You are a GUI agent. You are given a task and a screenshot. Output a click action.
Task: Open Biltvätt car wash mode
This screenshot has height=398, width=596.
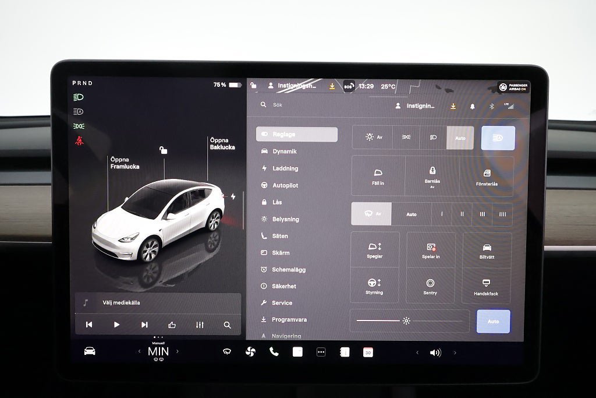pos(487,249)
